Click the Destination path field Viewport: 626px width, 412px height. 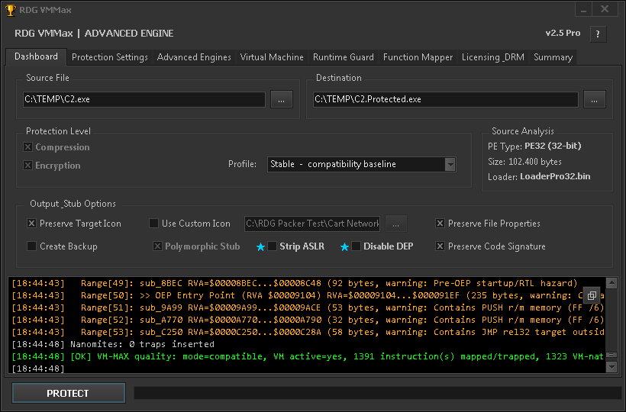pos(446,99)
